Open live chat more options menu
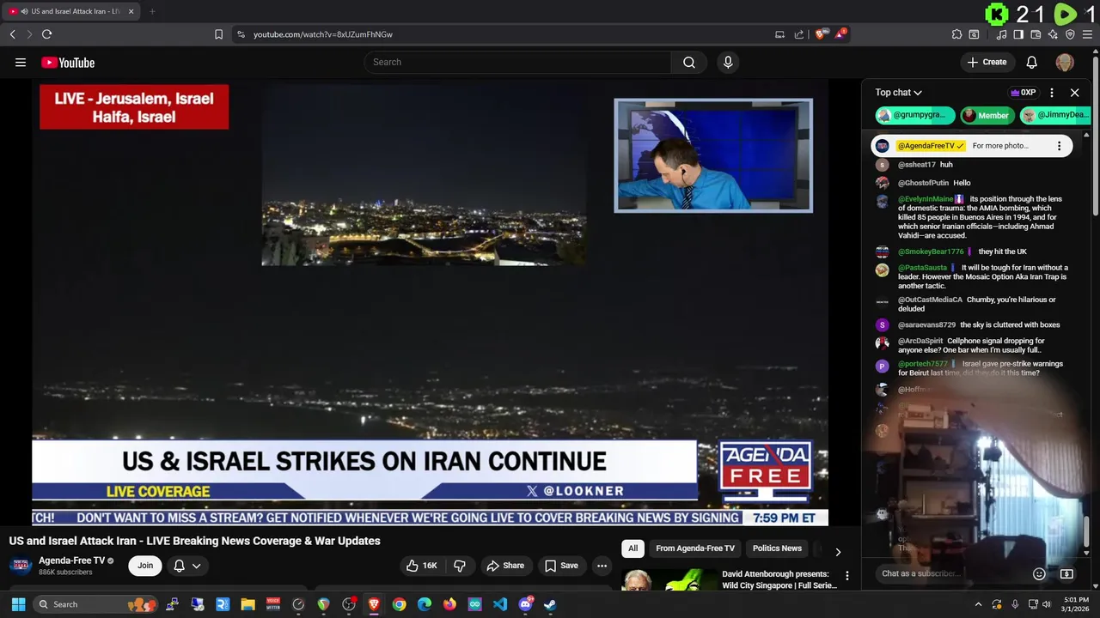Screen dimensions: 1100x618 coord(1052,93)
